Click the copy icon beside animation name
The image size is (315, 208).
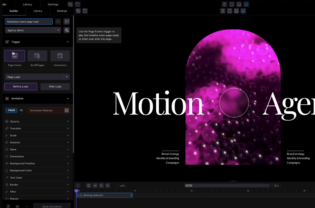(58, 22)
